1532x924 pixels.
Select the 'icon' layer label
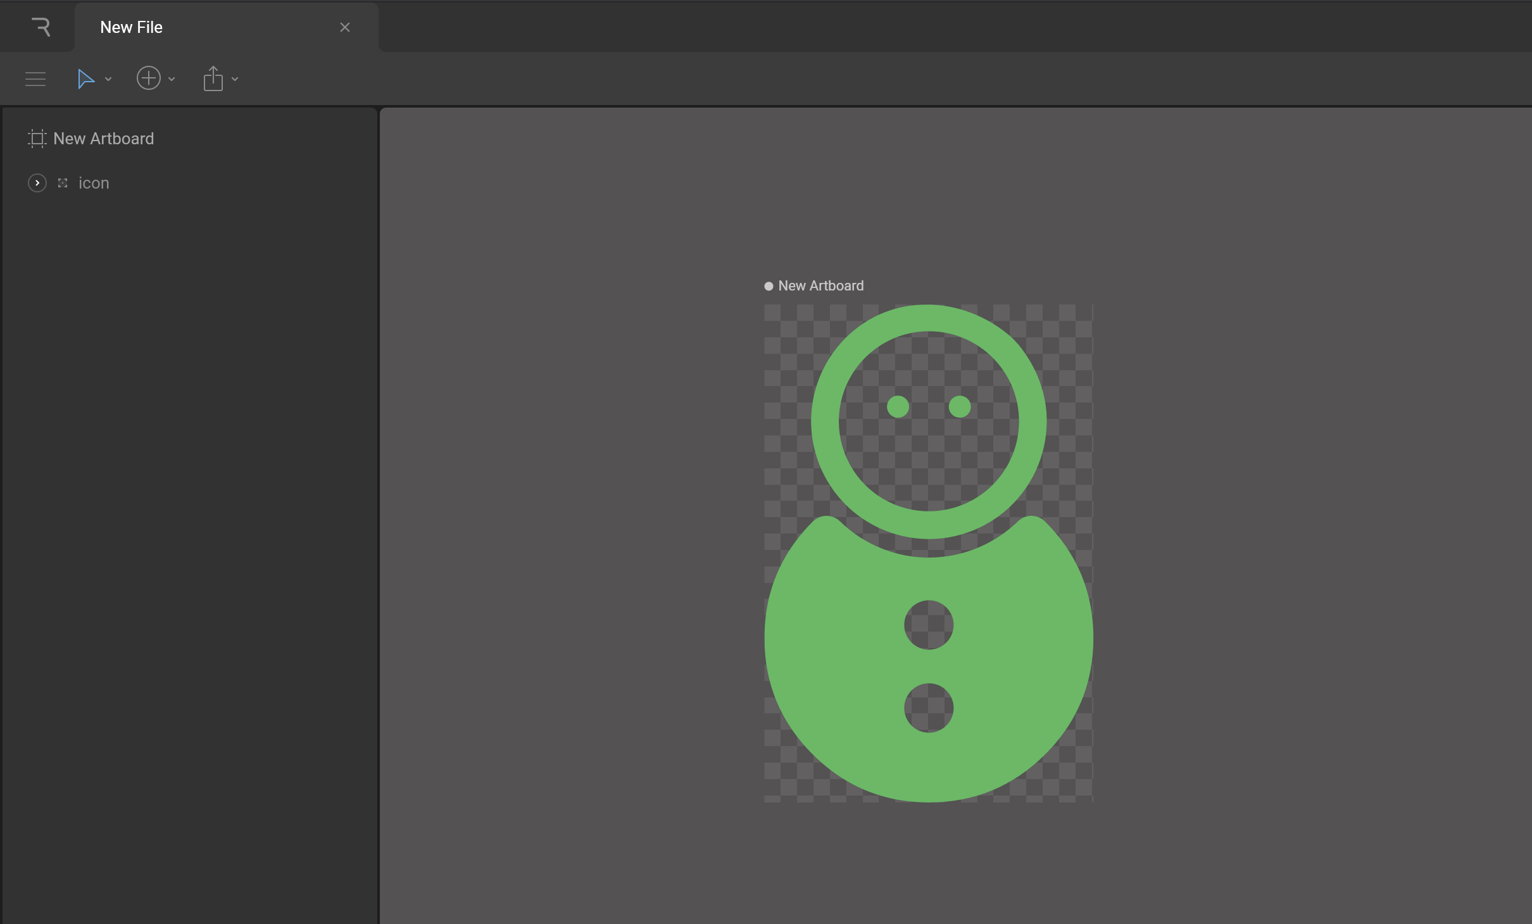pyautogui.click(x=94, y=183)
